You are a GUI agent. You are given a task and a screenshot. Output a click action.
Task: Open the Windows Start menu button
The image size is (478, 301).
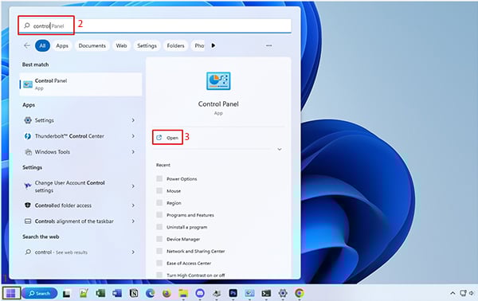tap(11, 293)
